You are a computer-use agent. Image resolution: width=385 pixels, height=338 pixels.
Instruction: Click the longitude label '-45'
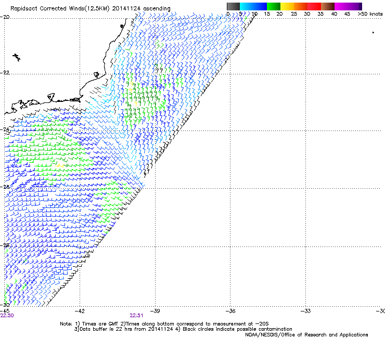point(5,311)
